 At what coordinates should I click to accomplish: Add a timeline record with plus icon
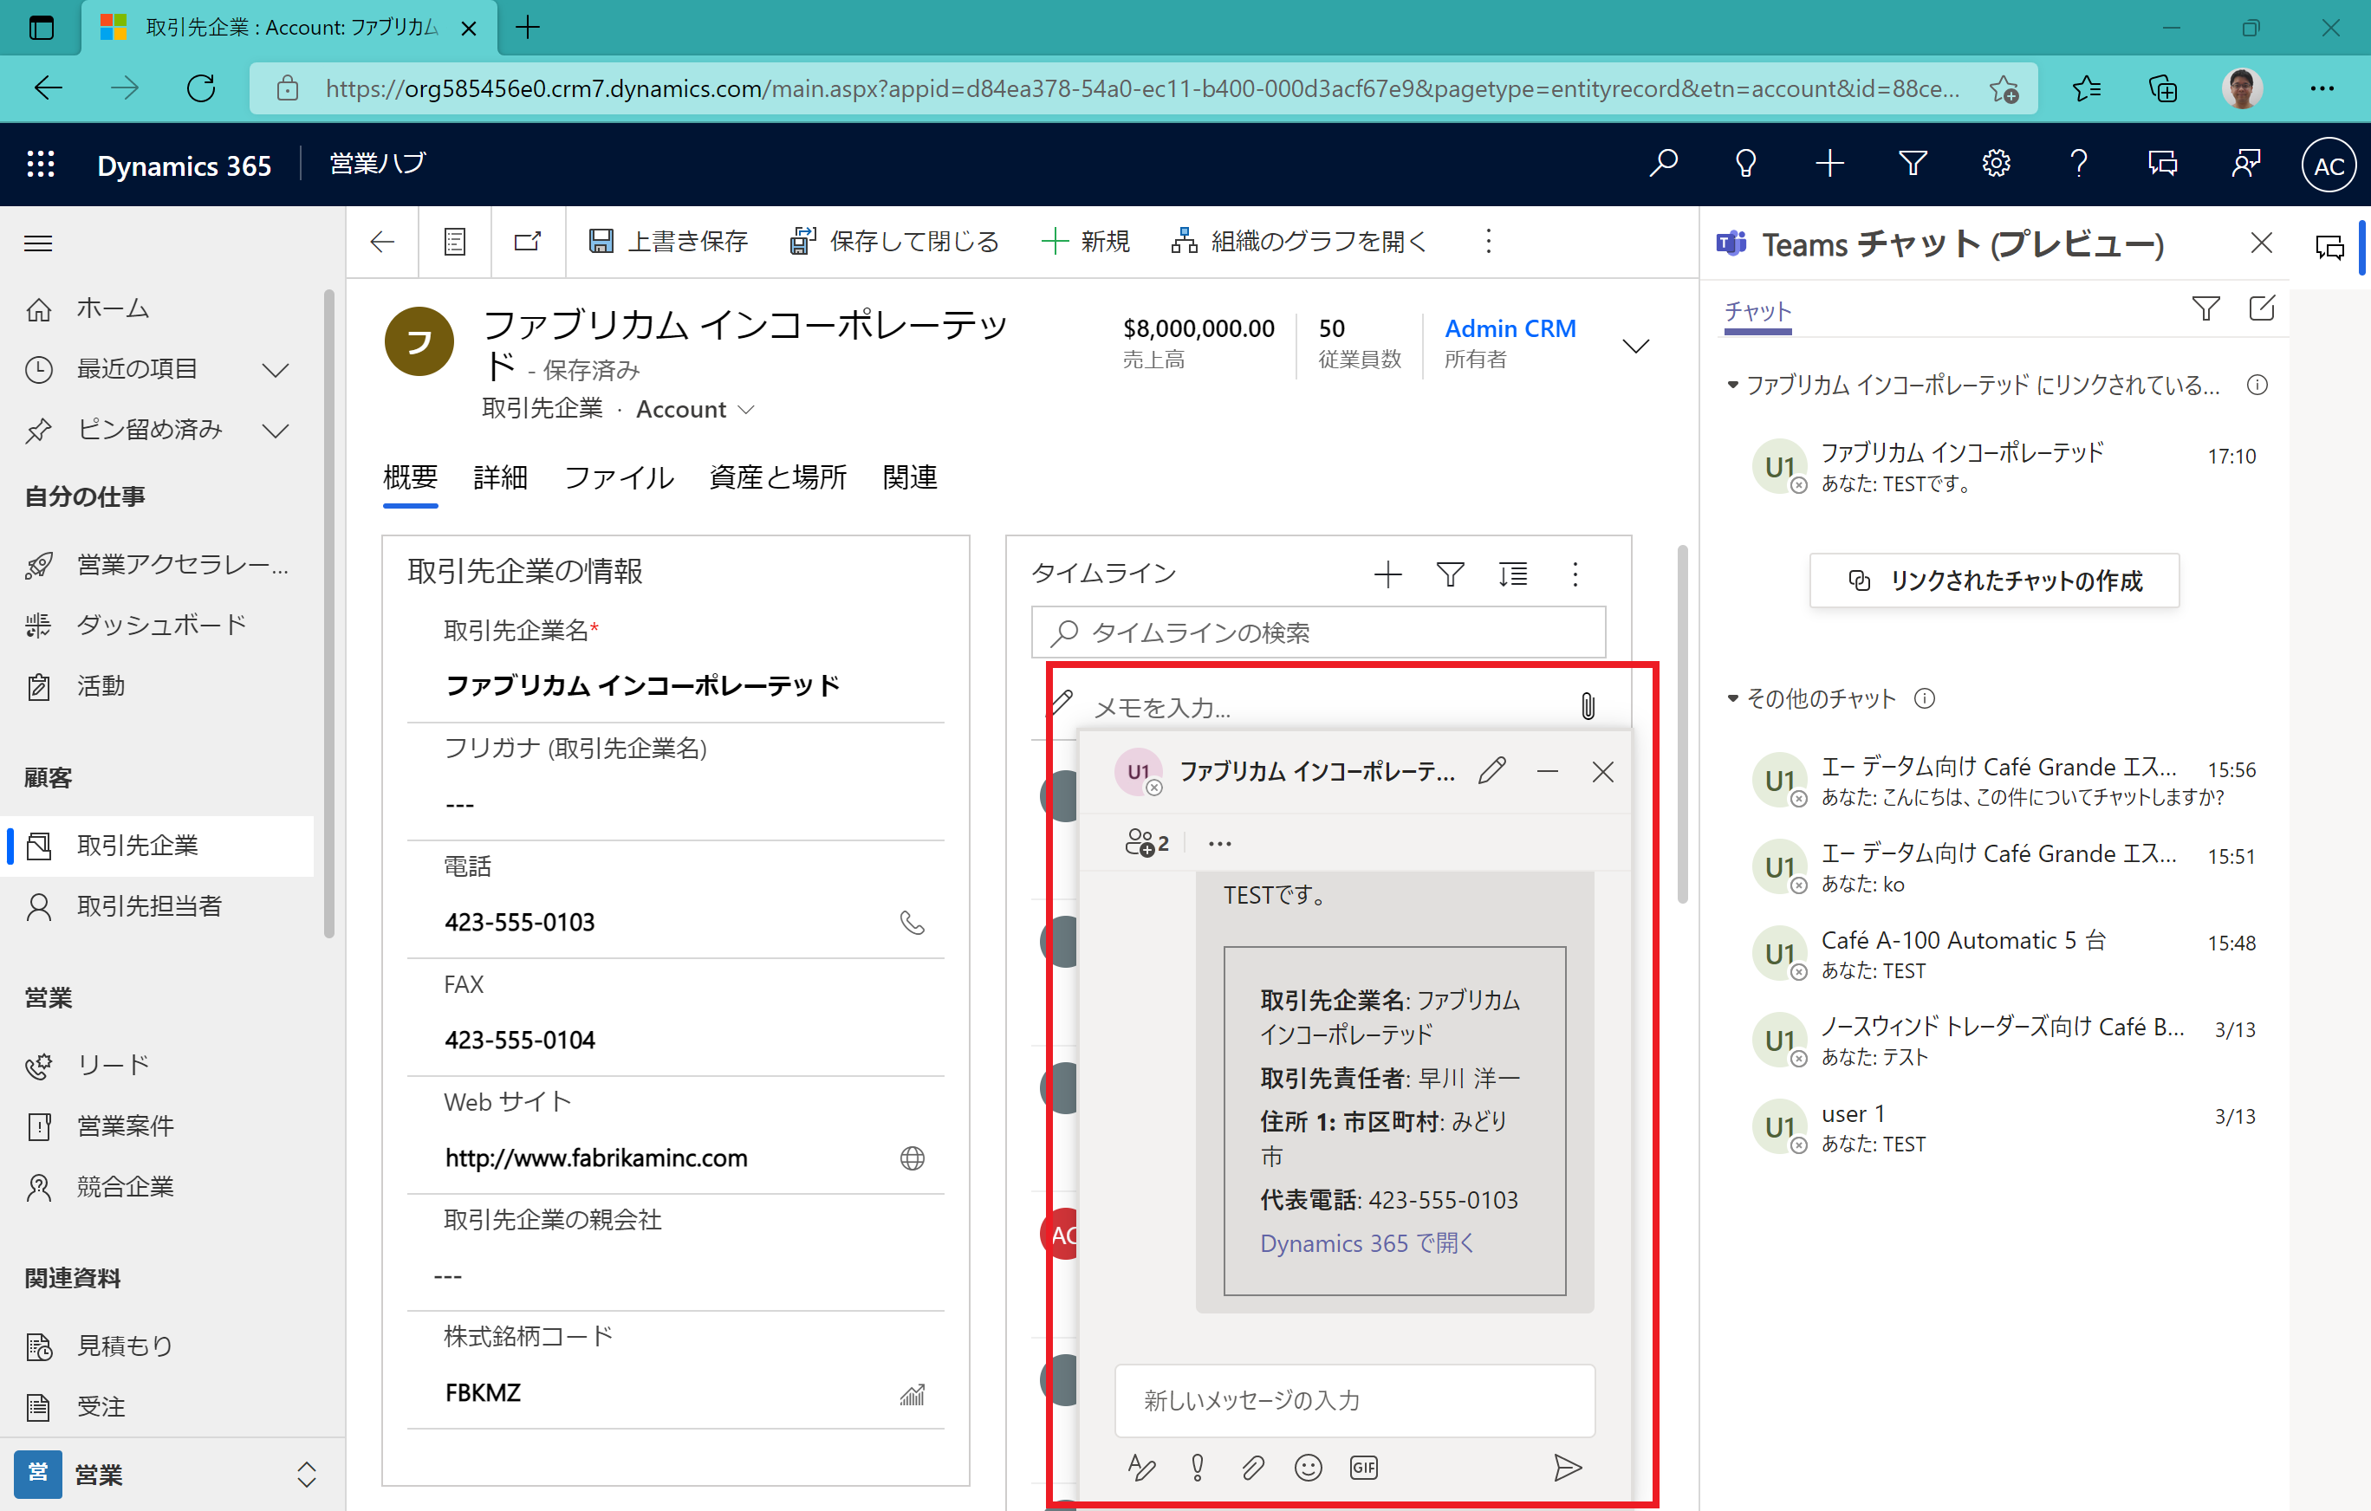click(x=1387, y=575)
